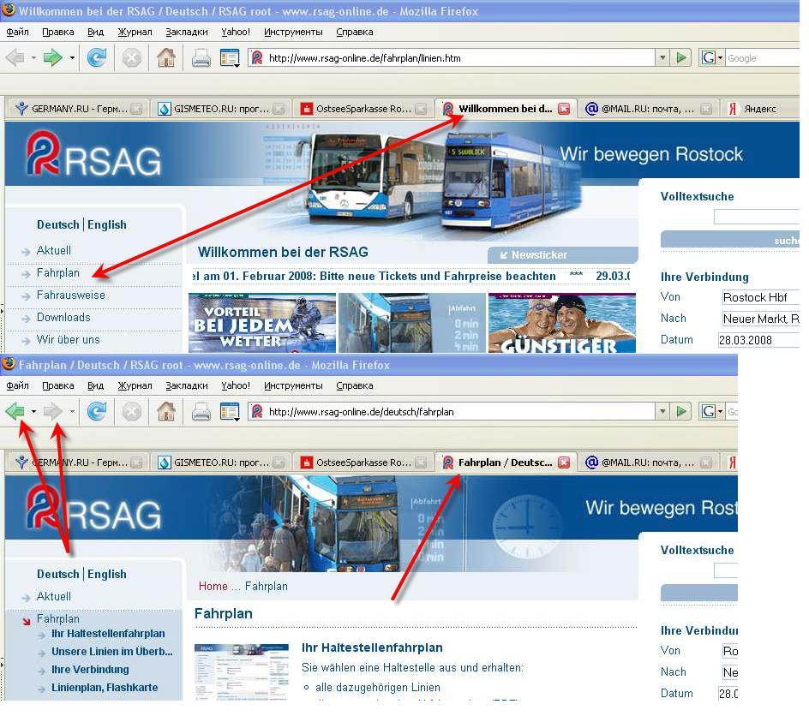Close GISMETEO.RU tab in Willkommen window
The image size is (809, 722).
pos(279,109)
